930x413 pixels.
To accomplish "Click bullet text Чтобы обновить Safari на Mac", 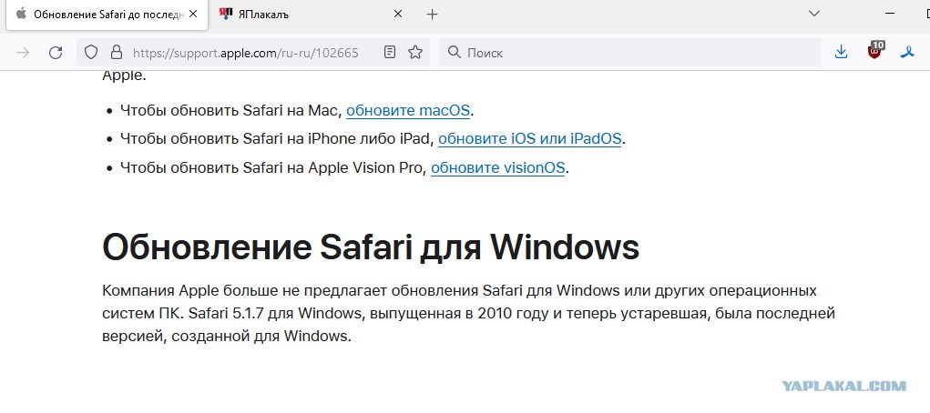I will (x=231, y=110).
